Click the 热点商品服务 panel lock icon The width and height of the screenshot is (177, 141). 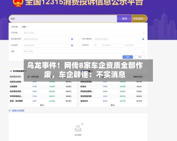[x=11, y=71]
